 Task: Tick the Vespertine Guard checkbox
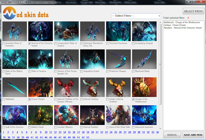(81, 71)
